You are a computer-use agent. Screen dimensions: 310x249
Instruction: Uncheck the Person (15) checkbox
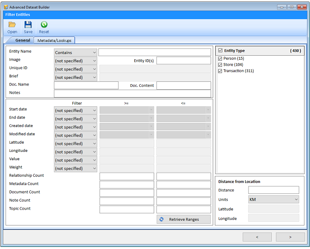point(220,59)
